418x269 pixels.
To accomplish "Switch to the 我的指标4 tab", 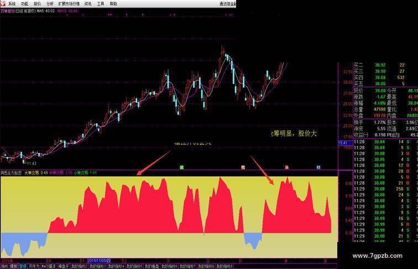I will 116,266.
